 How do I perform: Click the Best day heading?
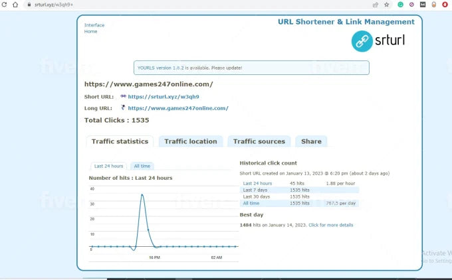pos(251,215)
